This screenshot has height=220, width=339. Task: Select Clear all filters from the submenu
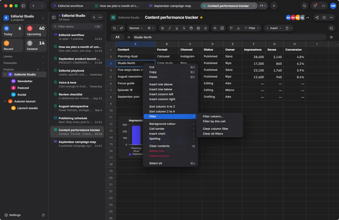213,134
